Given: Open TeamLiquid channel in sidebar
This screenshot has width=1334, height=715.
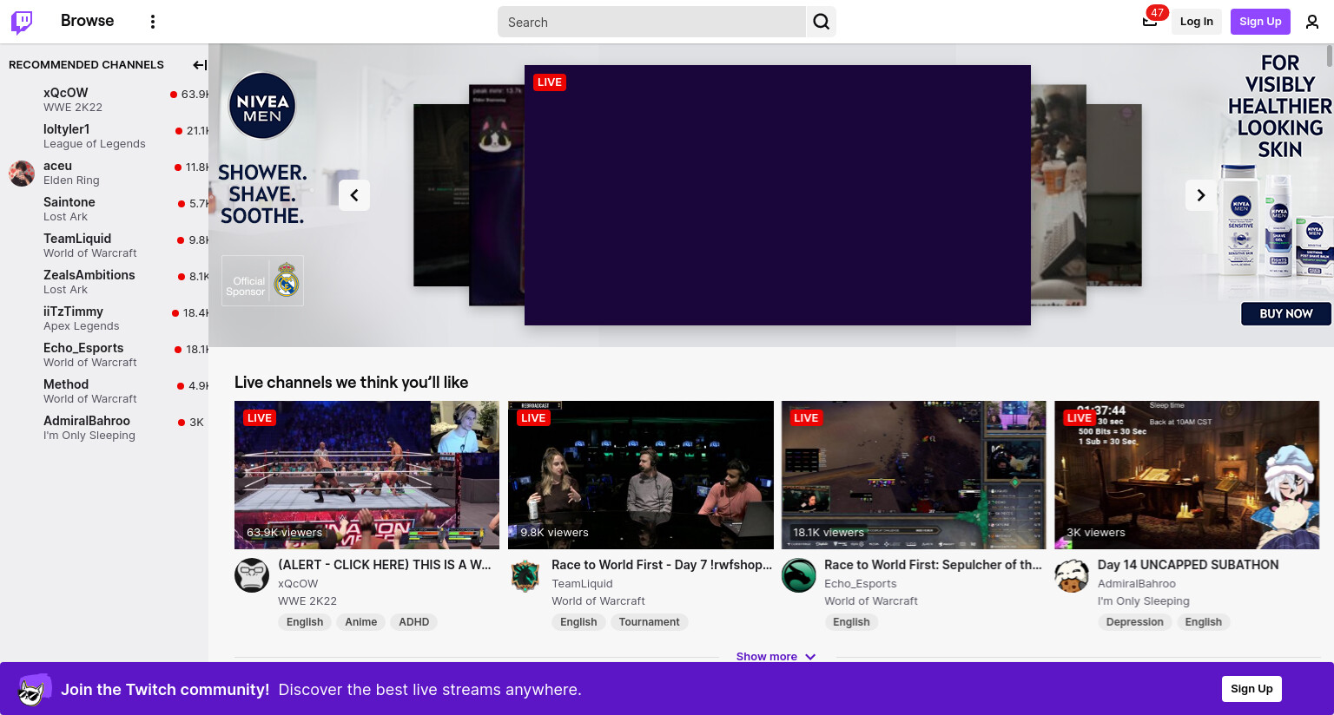Looking at the screenshot, I should [x=104, y=246].
